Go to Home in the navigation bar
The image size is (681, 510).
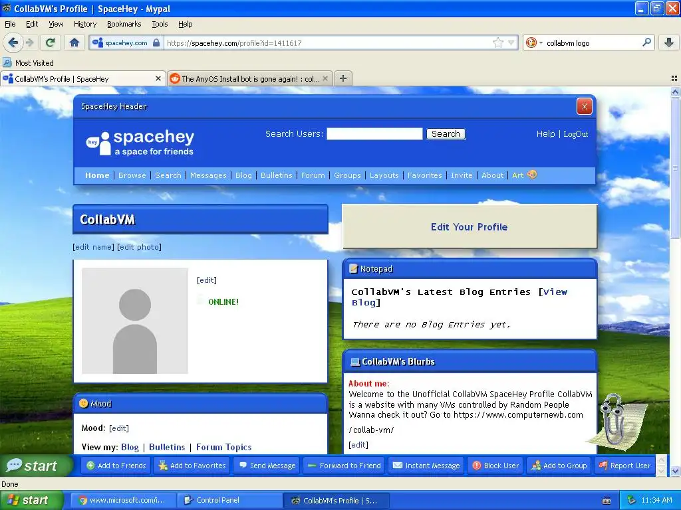tap(97, 175)
